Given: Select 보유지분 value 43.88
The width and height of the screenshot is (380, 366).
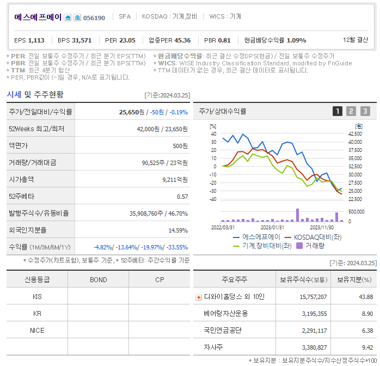Looking at the screenshot, I should 366,297.
